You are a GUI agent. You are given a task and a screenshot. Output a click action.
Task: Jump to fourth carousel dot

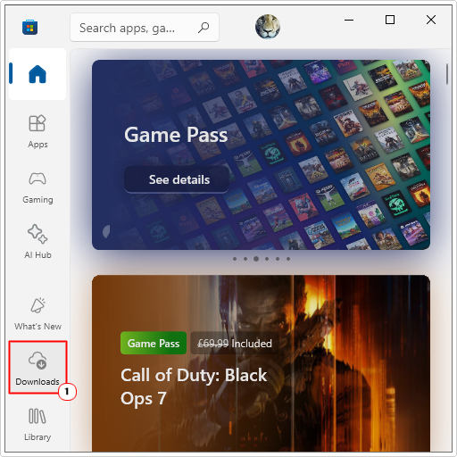(267, 259)
